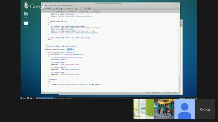Expand the Open recent files dropdown arrow

pyautogui.click(x=52, y=8)
